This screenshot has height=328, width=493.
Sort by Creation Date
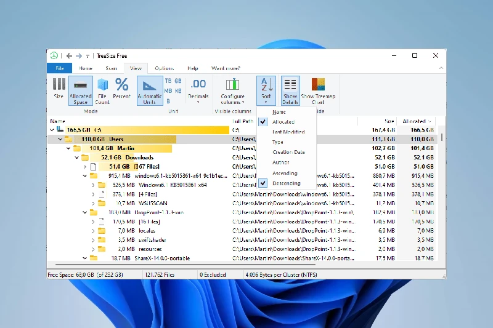click(x=287, y=152)
